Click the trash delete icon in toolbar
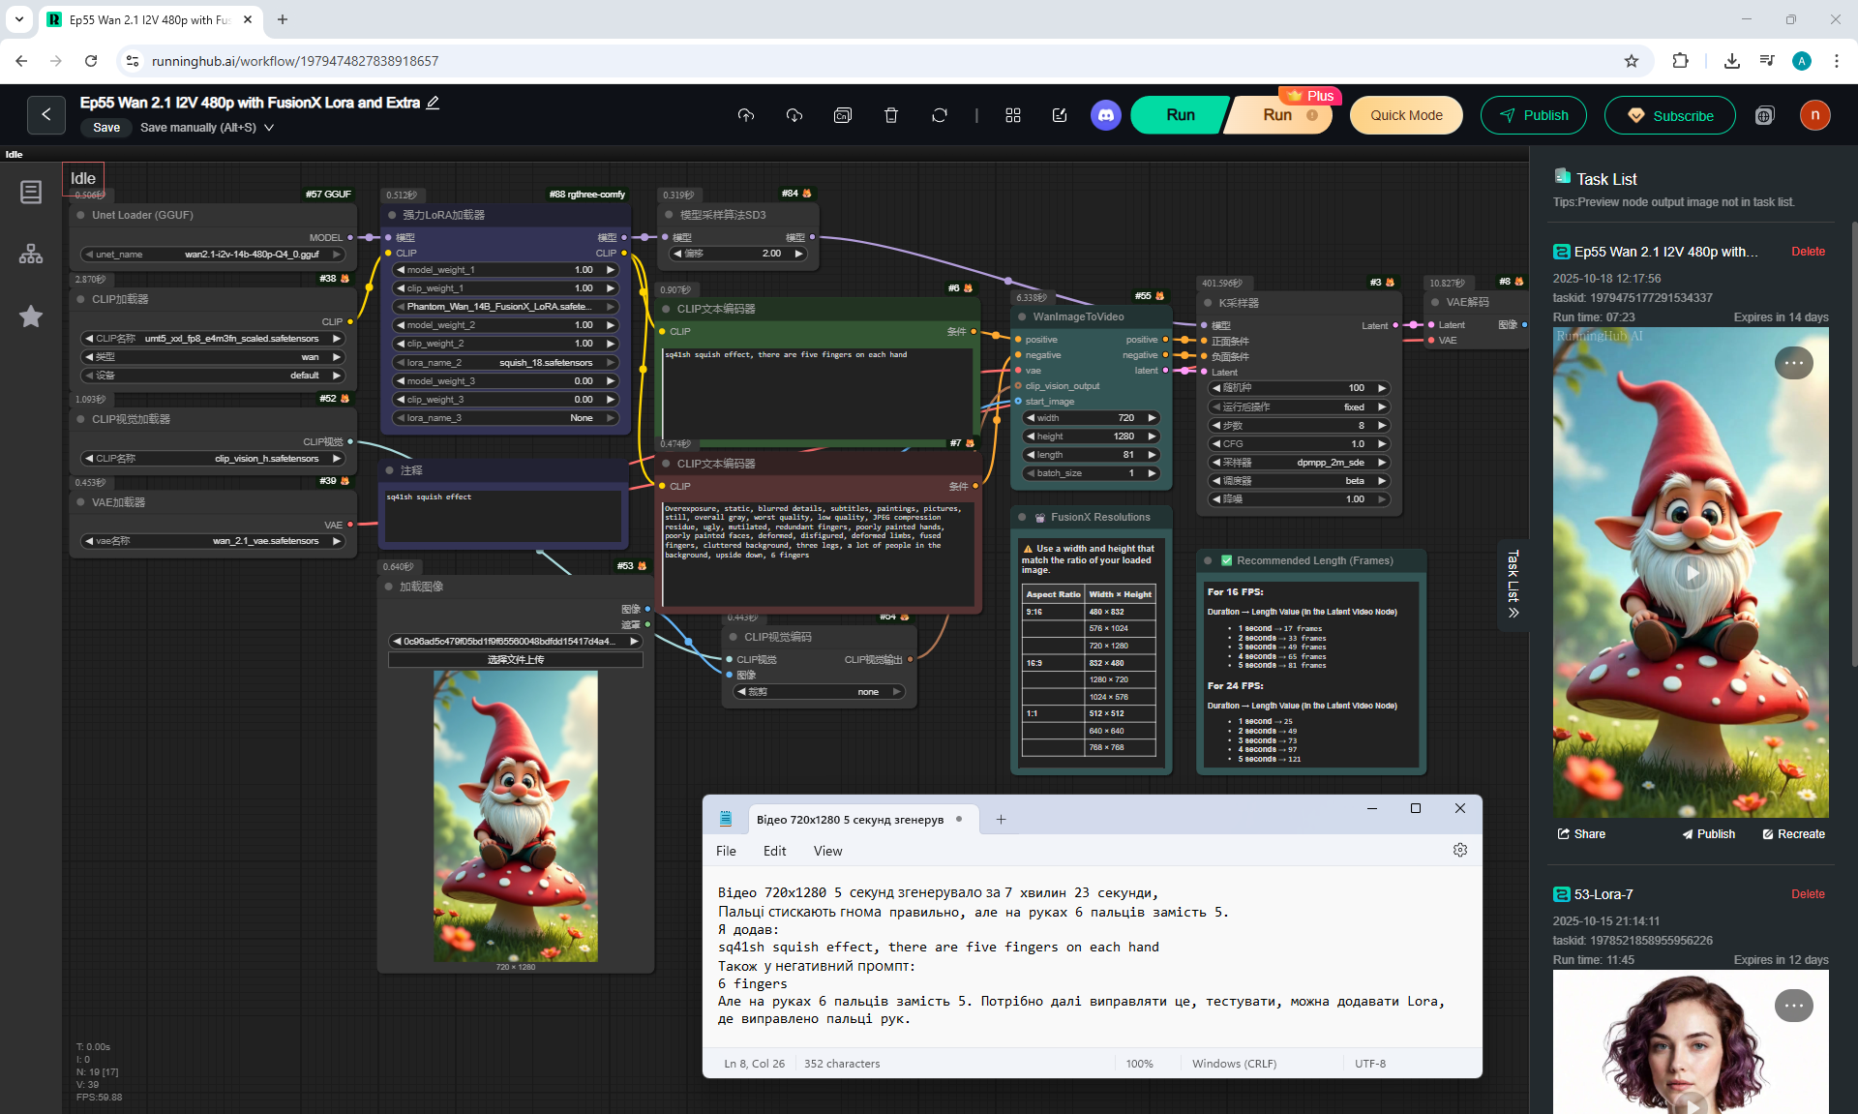The width and height of the screenshot is (1858, 1114). point(891,115)
